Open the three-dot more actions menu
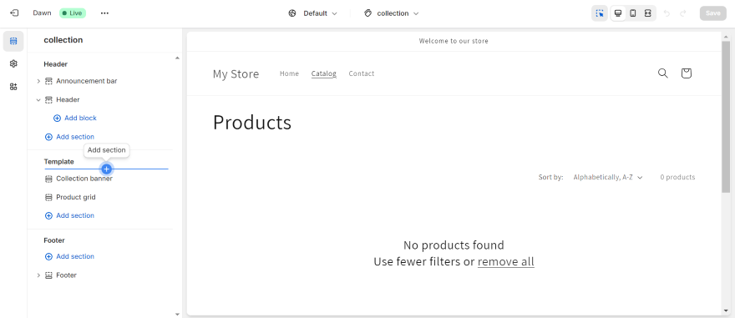 click(104, 13)
